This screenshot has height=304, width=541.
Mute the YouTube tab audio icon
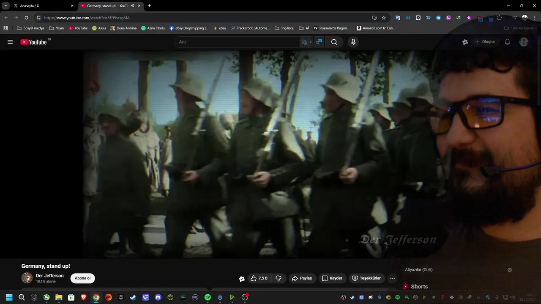point(132,6)
